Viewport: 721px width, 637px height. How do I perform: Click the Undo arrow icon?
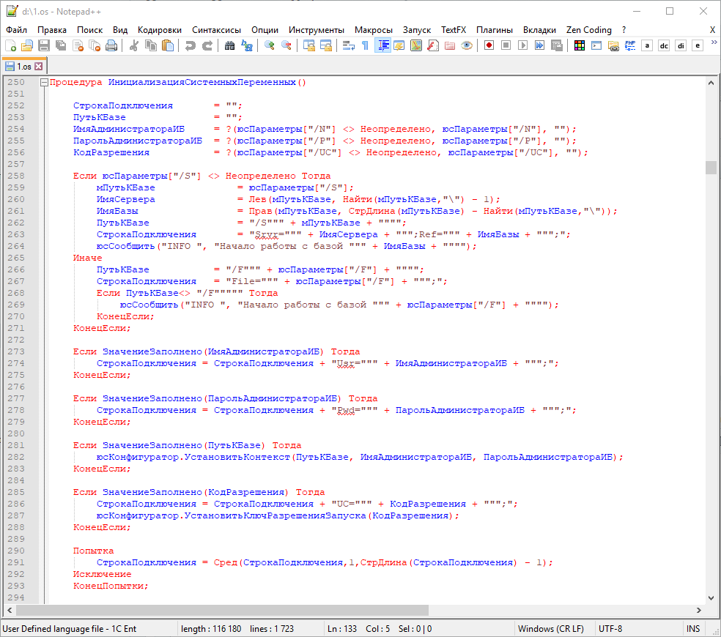click(190, 45)
